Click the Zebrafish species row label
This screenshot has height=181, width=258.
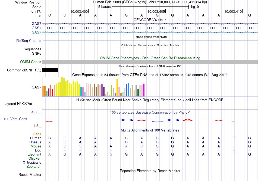pos(34,167)
